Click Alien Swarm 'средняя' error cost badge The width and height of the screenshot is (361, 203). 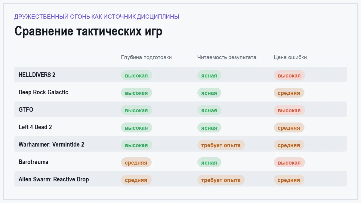[x=289, y=180]
